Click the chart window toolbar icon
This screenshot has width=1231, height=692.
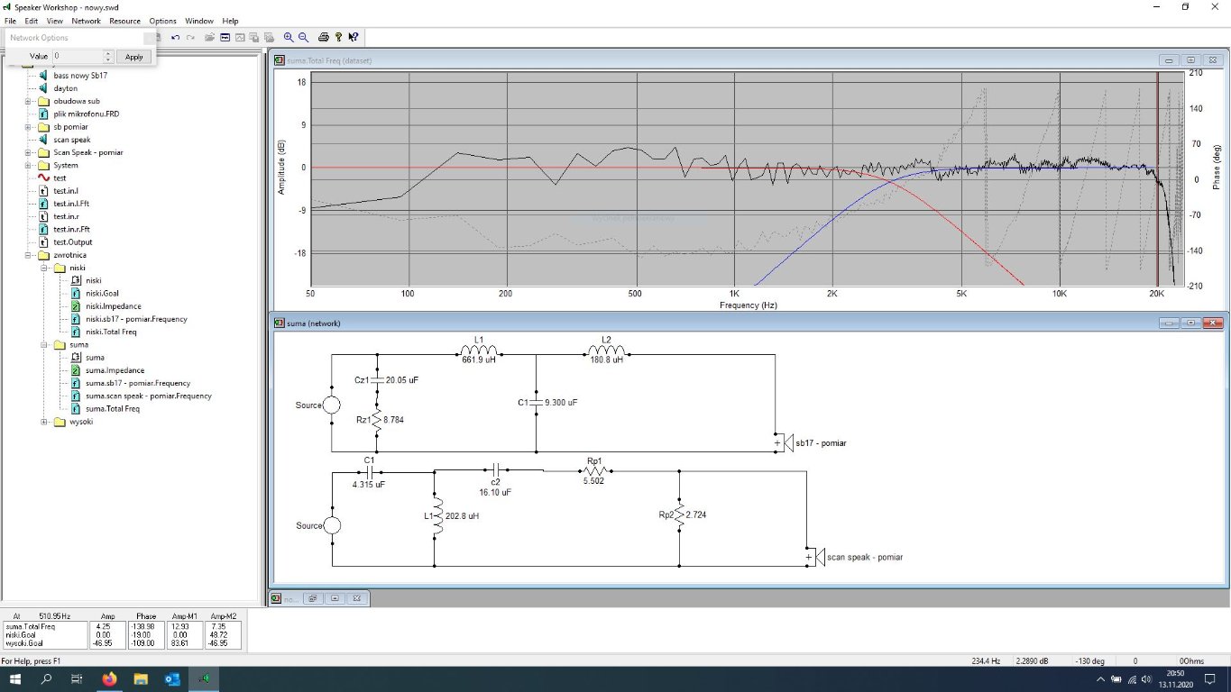[240, 38]
